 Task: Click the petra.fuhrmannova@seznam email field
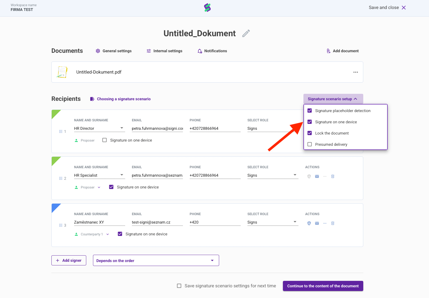(157, 175)
